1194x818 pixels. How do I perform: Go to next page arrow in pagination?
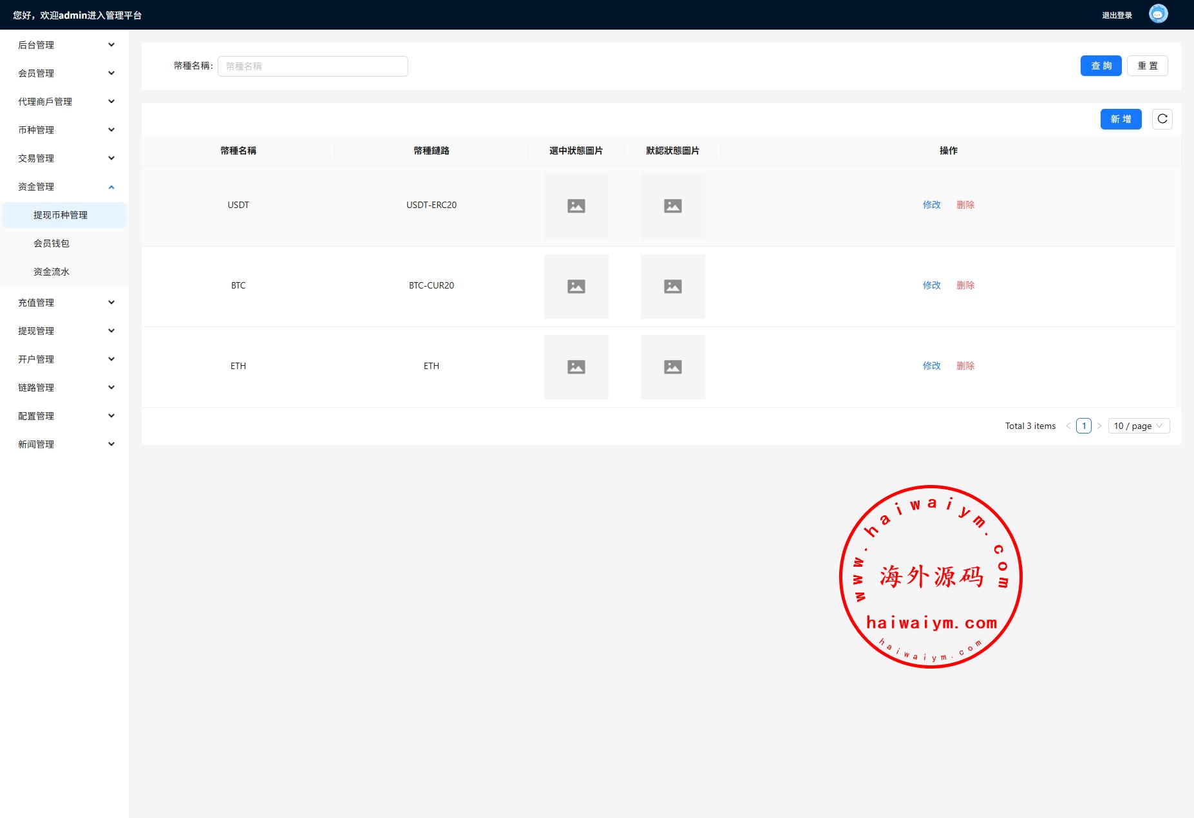(1099, 426)
